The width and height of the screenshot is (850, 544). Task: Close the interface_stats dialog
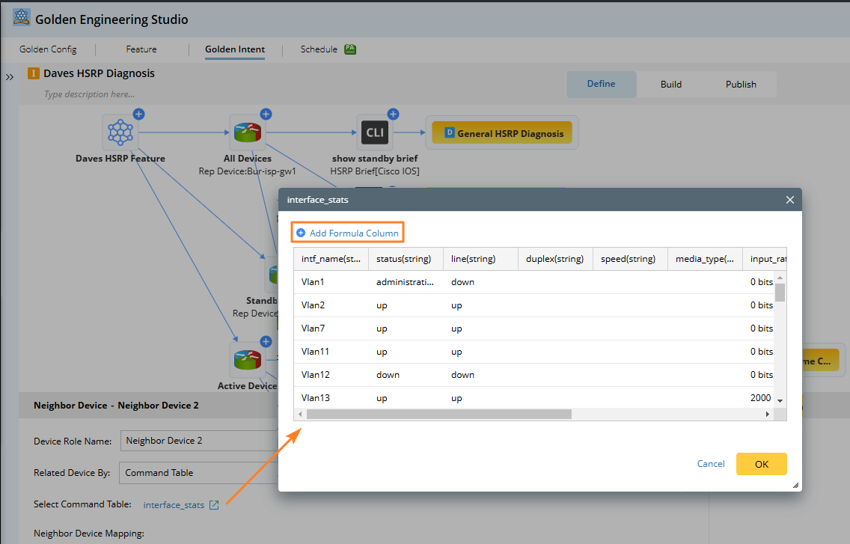[x=789, y=200]
